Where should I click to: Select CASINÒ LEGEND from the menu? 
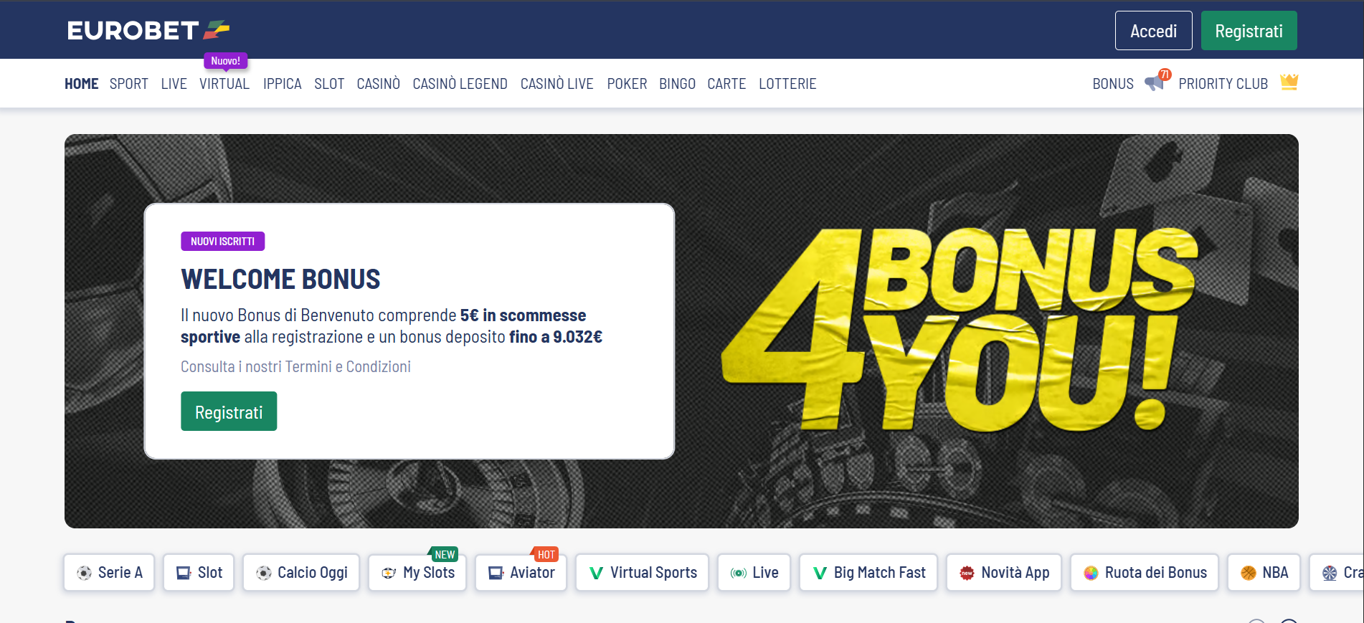[x=460, y=84]
